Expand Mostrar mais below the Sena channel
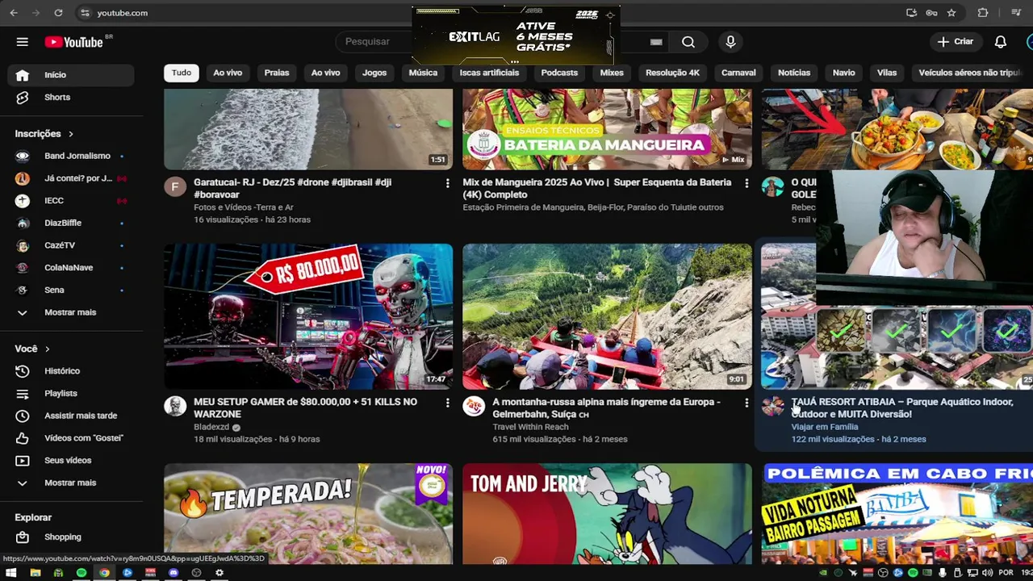This screenshot has width=1033, height=581. click(71, 312)
